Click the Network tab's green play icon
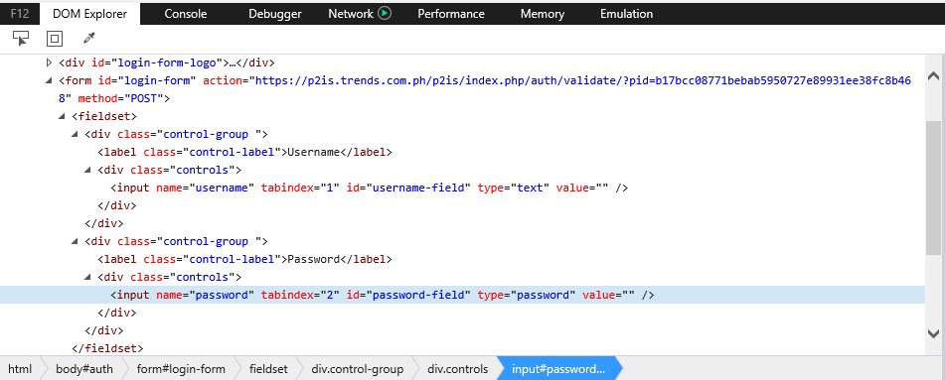Screen dimensions: 945x380 click(x=385, y=13)
